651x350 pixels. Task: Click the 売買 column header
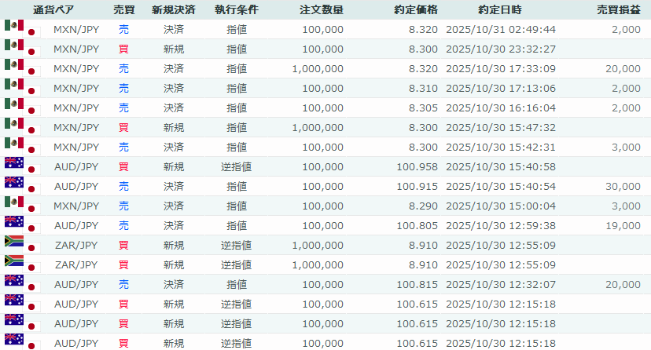pos(123,10)
